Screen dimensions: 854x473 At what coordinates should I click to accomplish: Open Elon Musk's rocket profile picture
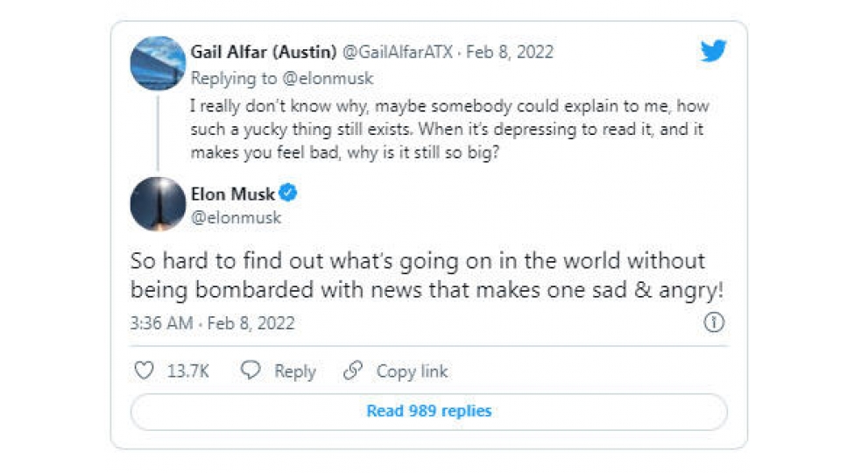(x=158, y=204)
